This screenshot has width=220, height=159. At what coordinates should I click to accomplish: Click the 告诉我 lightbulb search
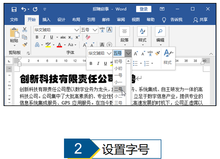(x=172, y=20)
